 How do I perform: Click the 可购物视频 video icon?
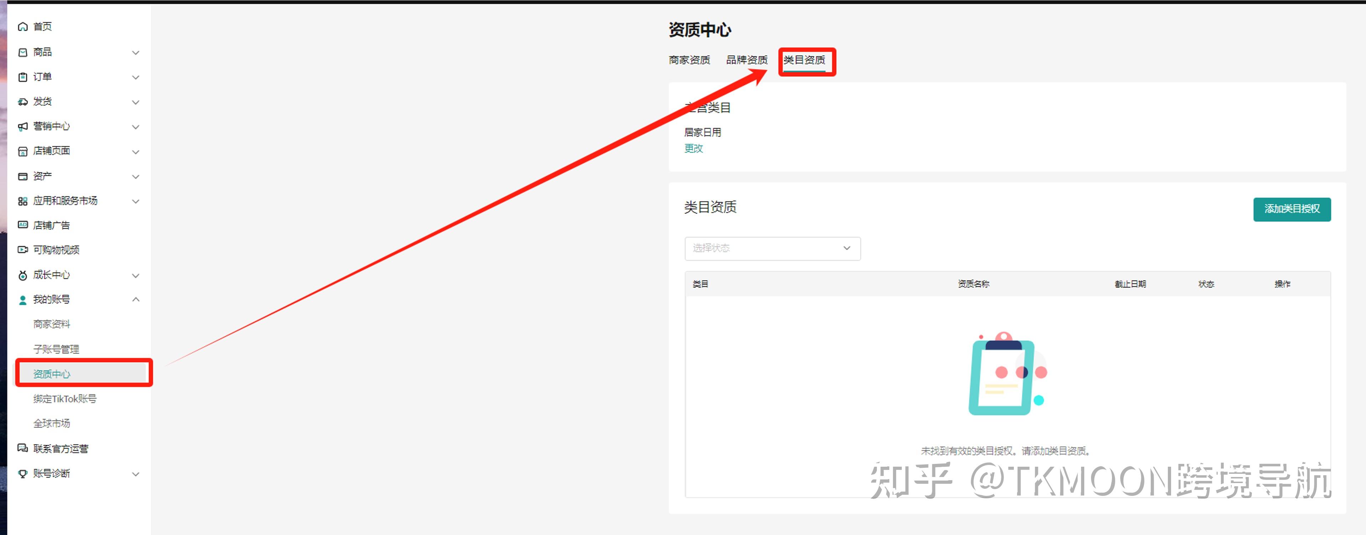[22, 250]
